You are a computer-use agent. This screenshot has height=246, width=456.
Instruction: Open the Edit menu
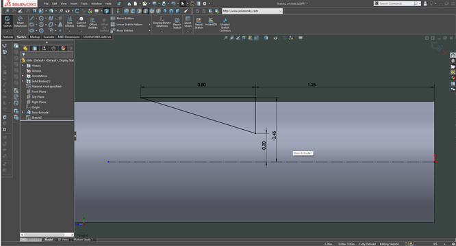pos(54,4)
